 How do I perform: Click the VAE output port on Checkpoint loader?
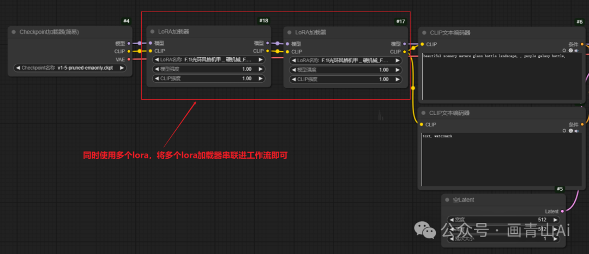tap(129, 59)
